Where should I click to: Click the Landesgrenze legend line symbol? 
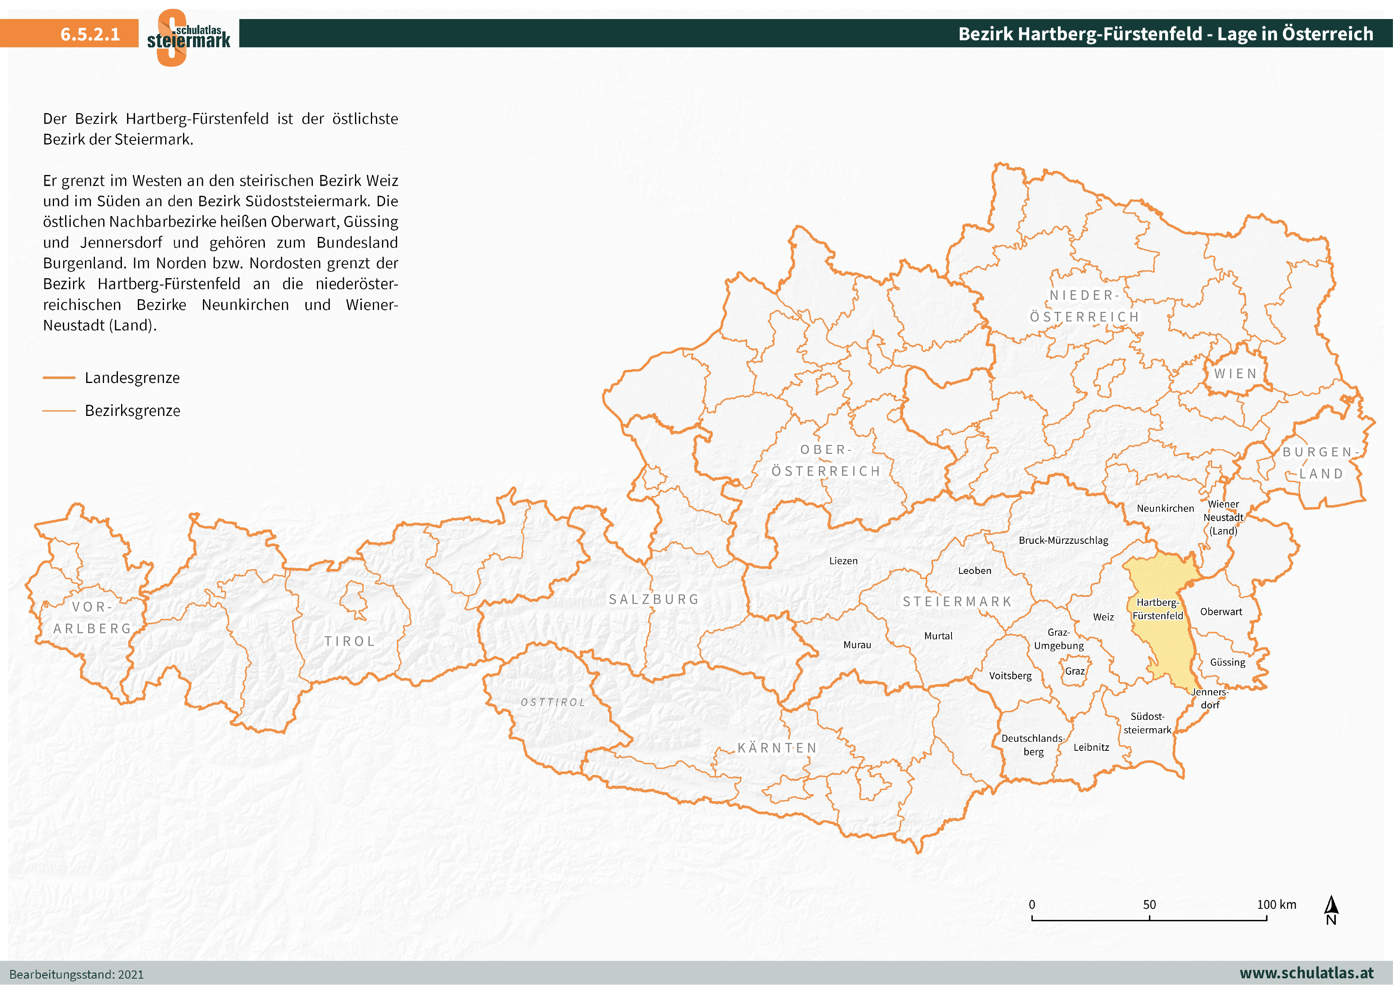59,378
